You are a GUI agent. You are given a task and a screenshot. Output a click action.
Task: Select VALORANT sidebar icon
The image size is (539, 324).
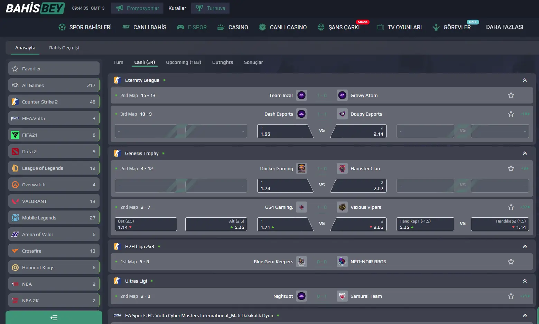click(15, 201)
